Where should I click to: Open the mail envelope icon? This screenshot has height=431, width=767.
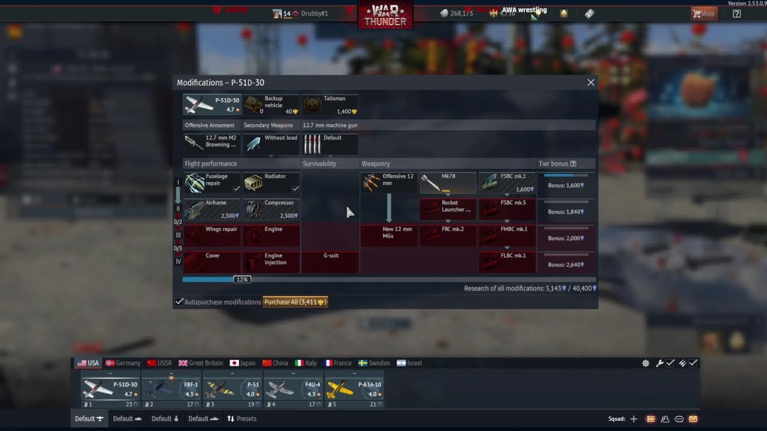(693, 419)
